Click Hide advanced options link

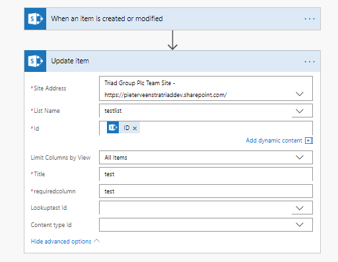(x=61, y=242)
